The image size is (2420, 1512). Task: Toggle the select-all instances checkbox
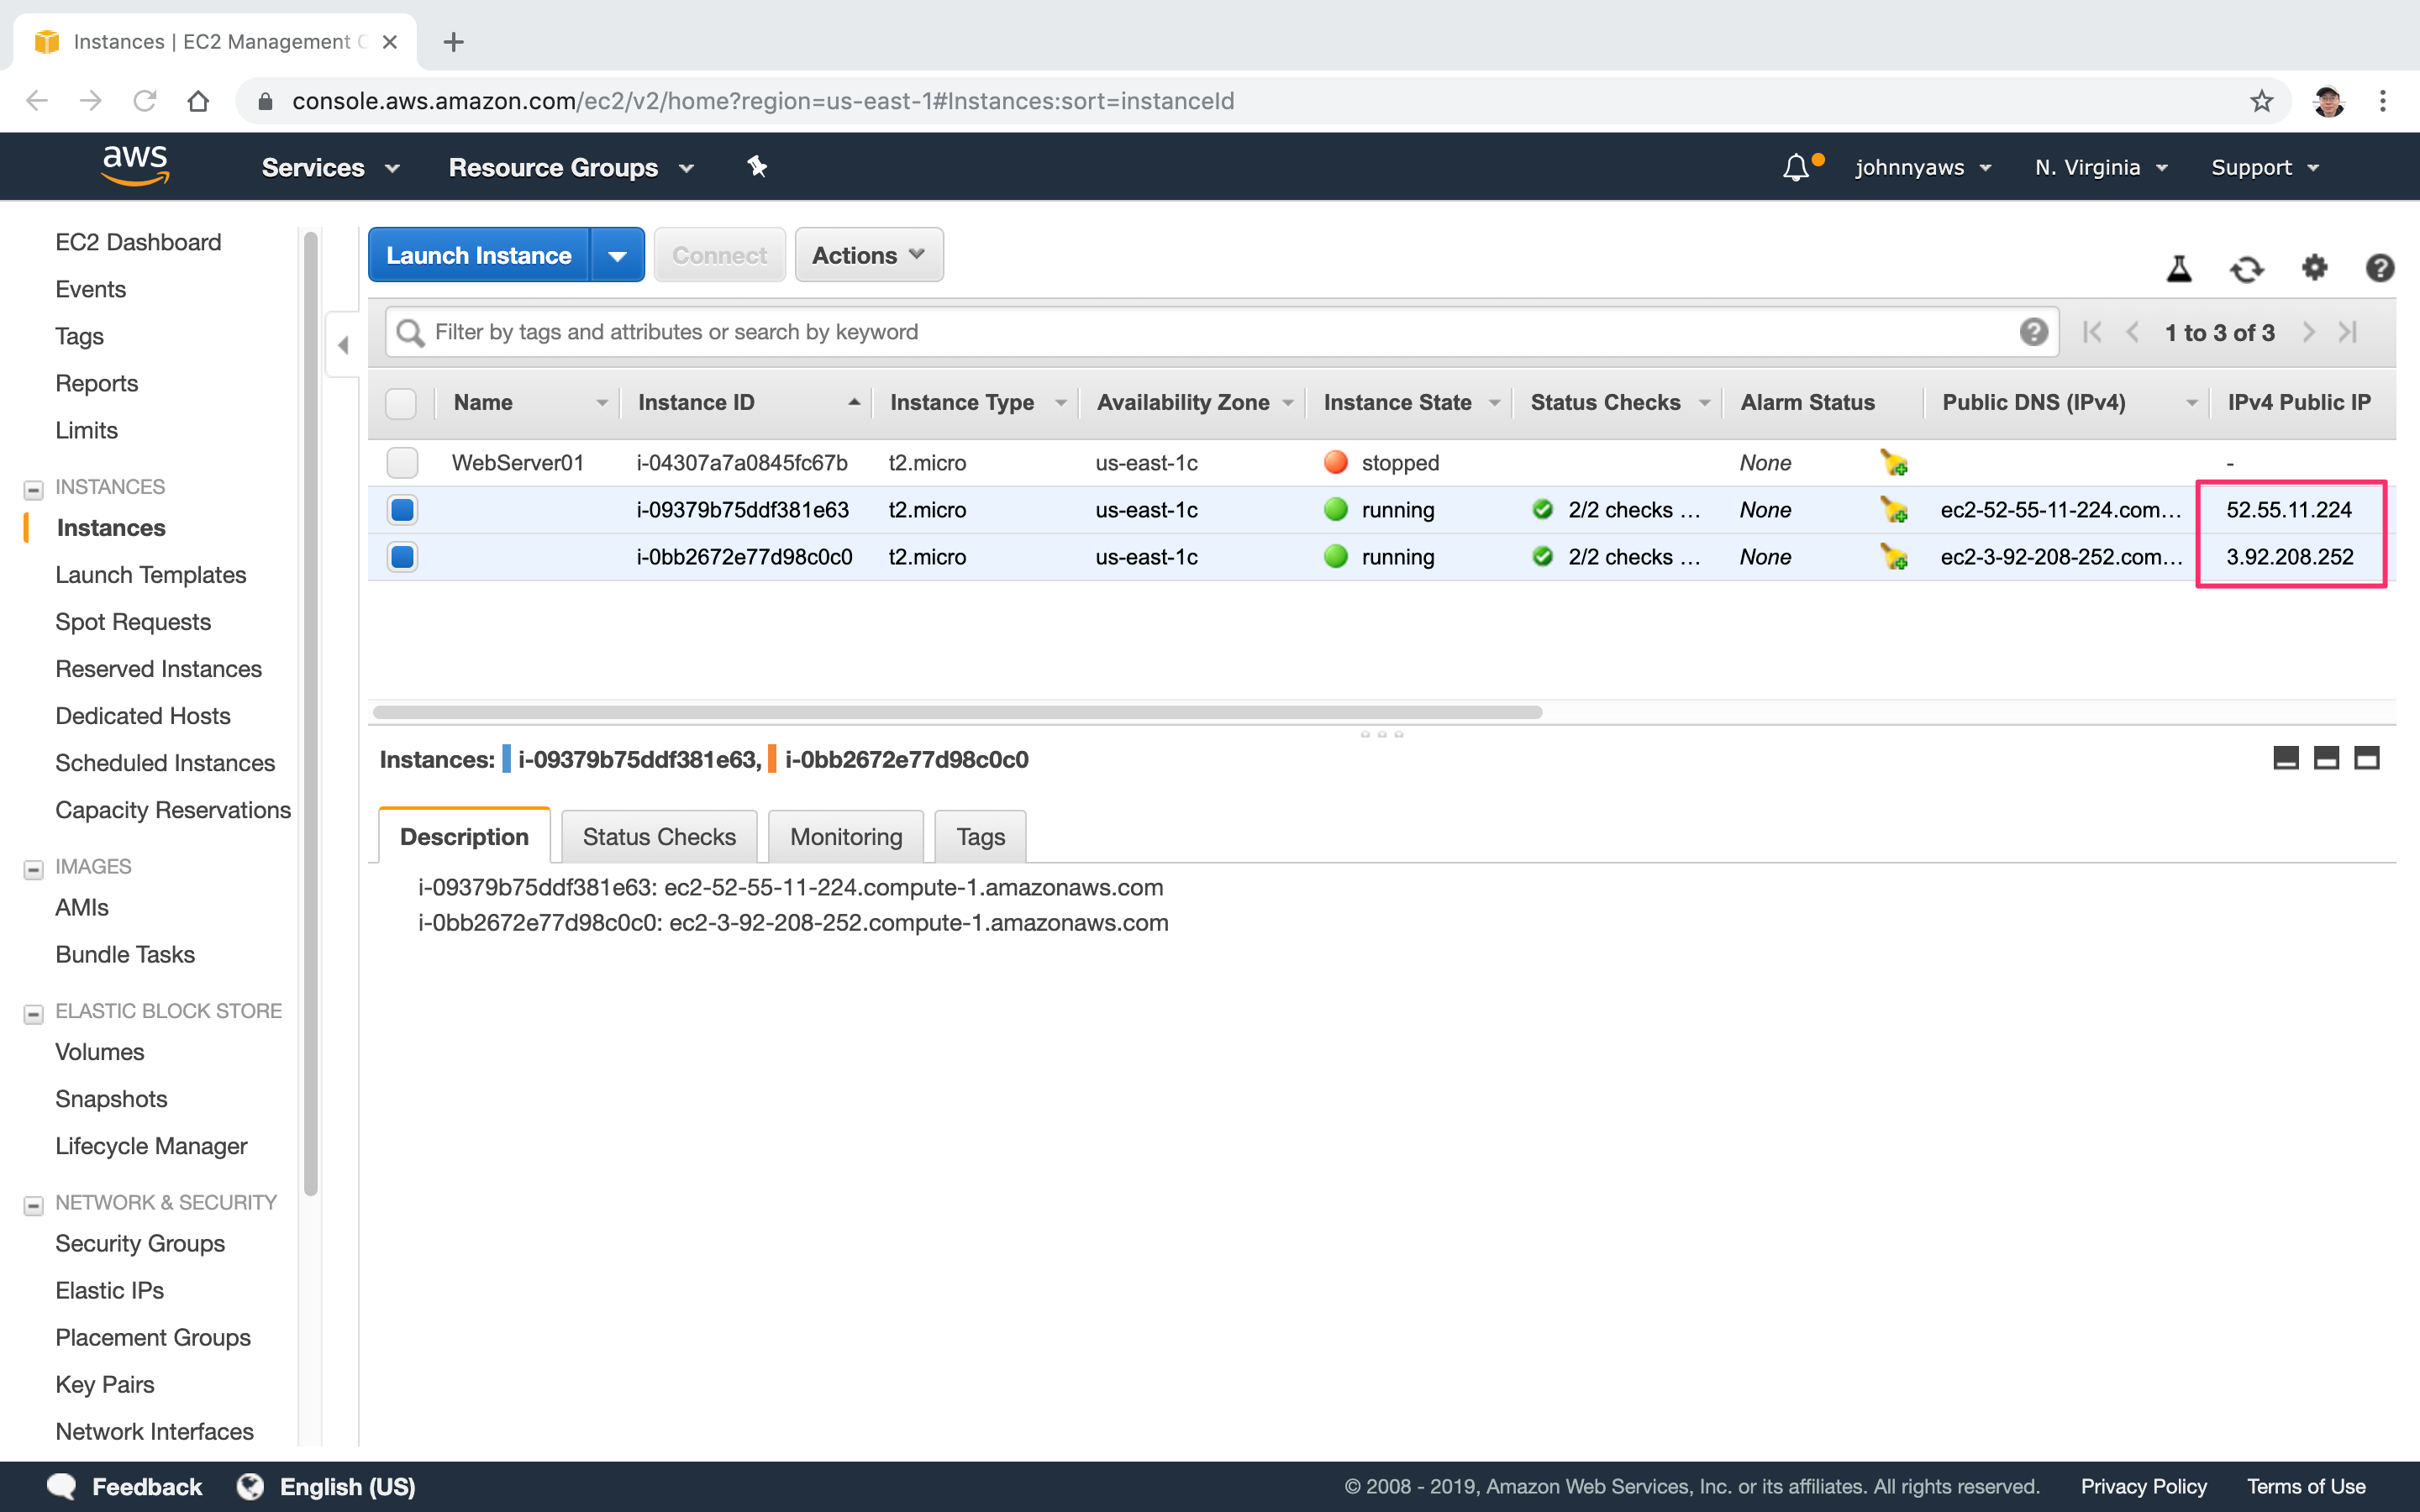pyautogui.click(x=401, y=403)
